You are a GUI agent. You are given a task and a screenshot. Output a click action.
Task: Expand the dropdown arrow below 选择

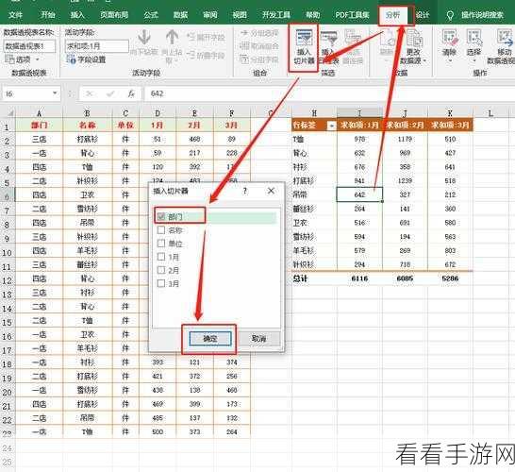[x=473, y=61]
